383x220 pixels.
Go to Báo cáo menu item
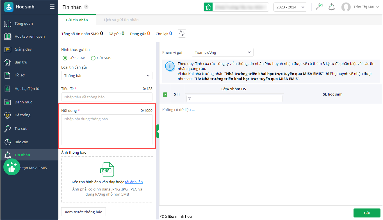[21, 142]
